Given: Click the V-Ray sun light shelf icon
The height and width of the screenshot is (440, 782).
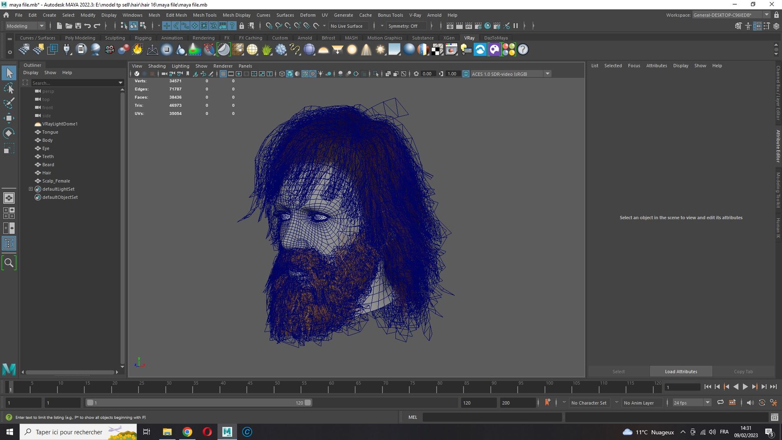Looking at the screenshot, I should click(381, 50).
